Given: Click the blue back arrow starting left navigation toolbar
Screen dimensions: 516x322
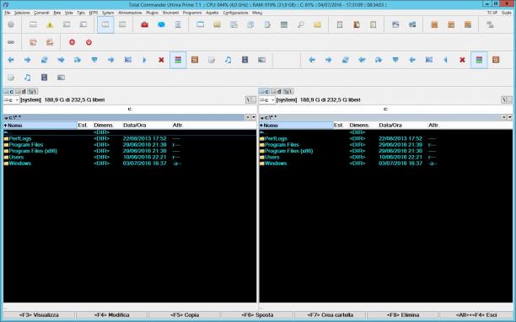Looking at the screenshot, I should point(11,60).
